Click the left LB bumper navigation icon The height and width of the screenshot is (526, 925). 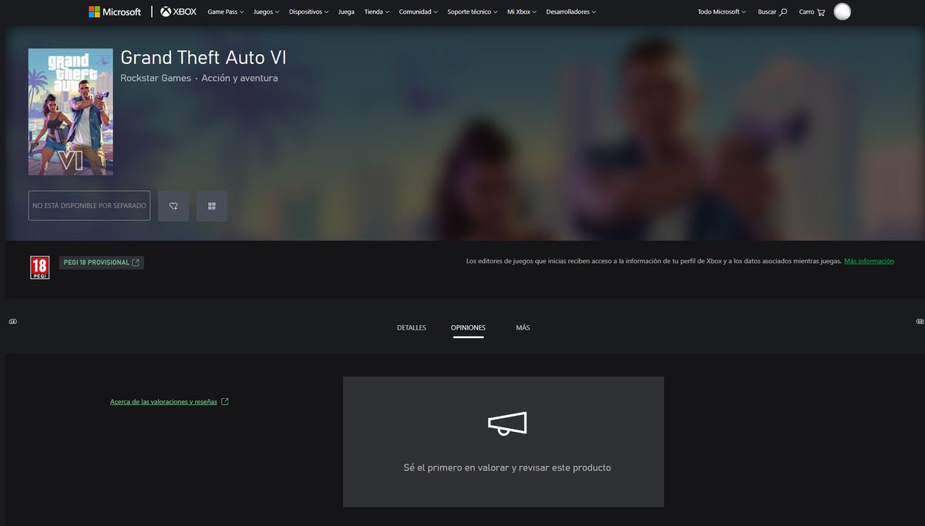(x=13, y=321)
